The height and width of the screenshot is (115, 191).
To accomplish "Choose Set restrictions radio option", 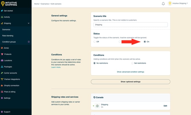I will 132,63.
